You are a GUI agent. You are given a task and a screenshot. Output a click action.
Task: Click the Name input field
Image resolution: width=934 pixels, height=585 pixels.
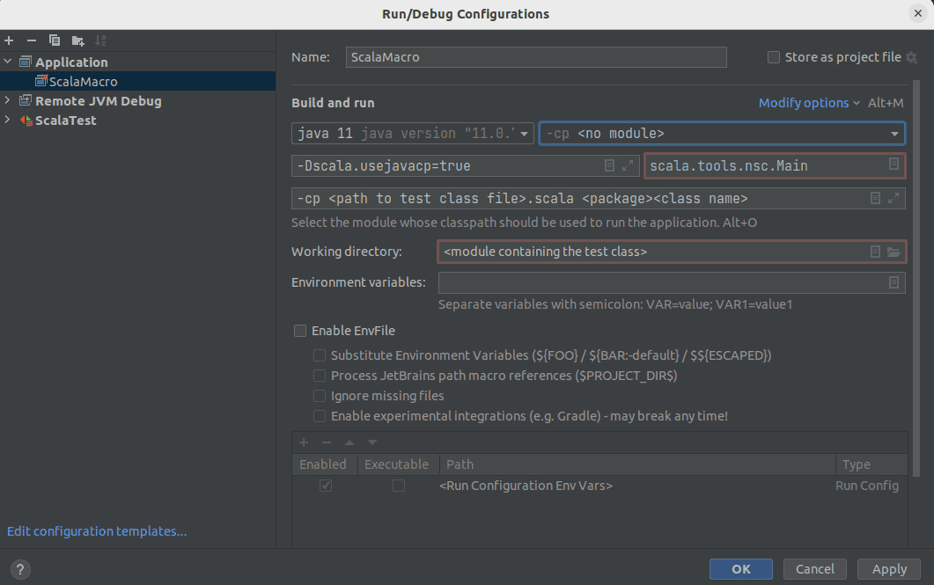click(x=536, y=57)
